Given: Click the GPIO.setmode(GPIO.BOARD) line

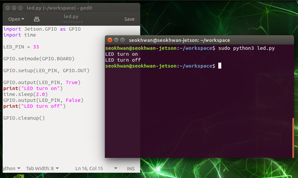Looking at the screenshot, I should (x=39, y=59).
